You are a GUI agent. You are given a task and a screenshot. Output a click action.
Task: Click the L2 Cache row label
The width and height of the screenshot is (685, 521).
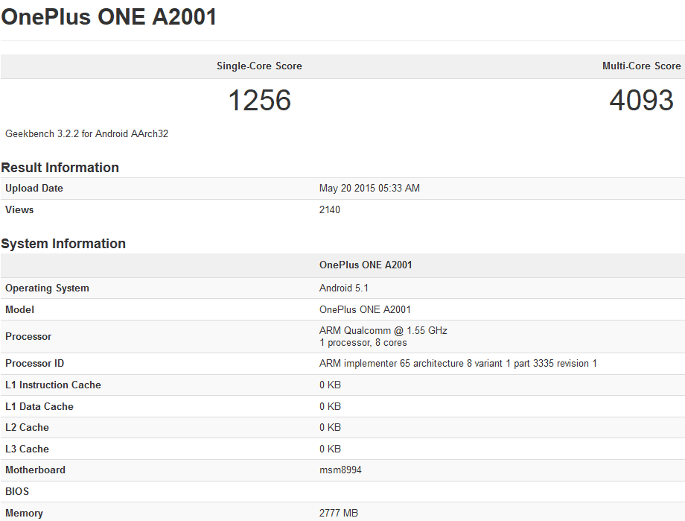pos(27,428)
